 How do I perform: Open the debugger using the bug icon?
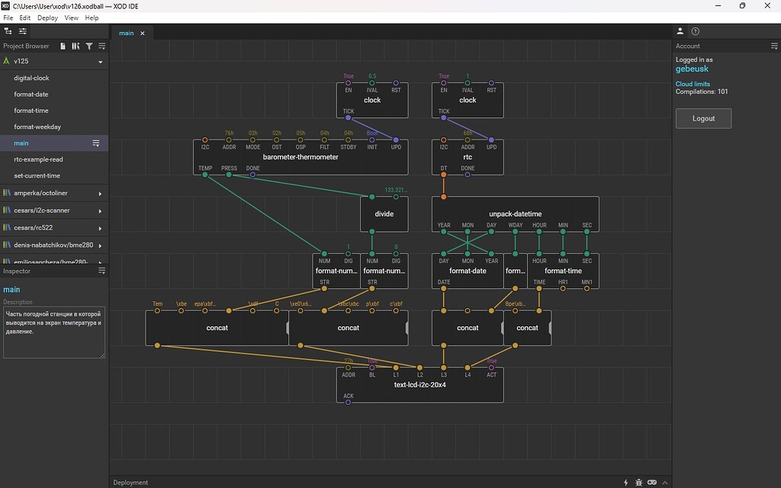[639, 483]
